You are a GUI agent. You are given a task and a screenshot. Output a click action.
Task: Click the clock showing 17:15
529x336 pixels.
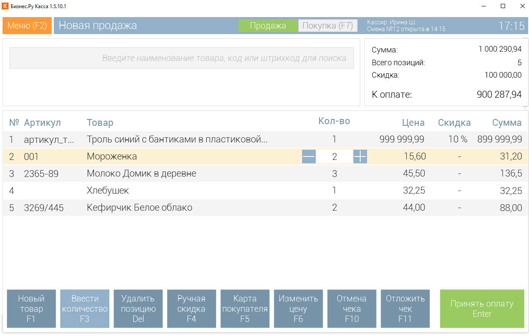(511, 26)
